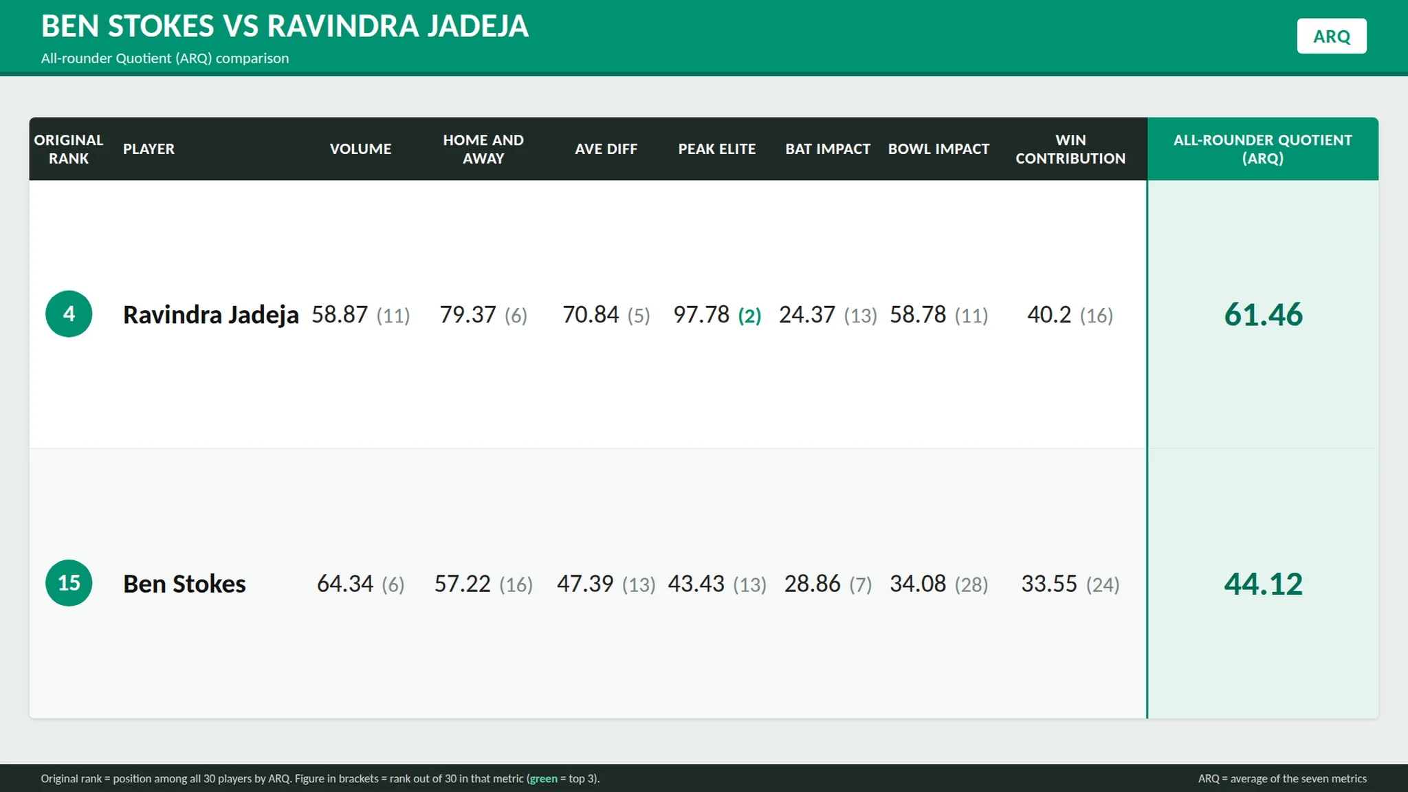Click the Peak Elite column header
The width and height of the screenshot is (1408, 792).
point(717,149)
